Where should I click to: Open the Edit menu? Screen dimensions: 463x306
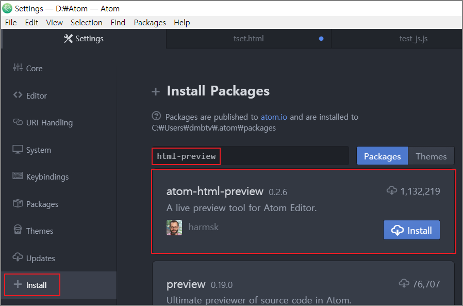pyautogui.click(x=31, y=23)
